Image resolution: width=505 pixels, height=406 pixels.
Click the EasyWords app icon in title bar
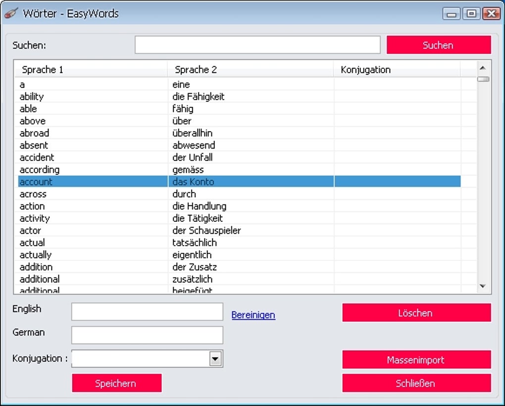(11, 13)
